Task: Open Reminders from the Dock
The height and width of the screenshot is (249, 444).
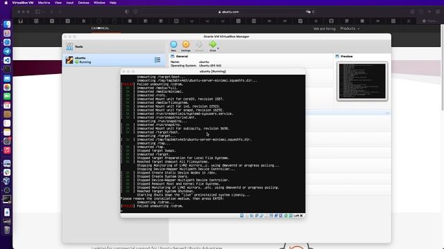Action: click(x=7, y=123)
